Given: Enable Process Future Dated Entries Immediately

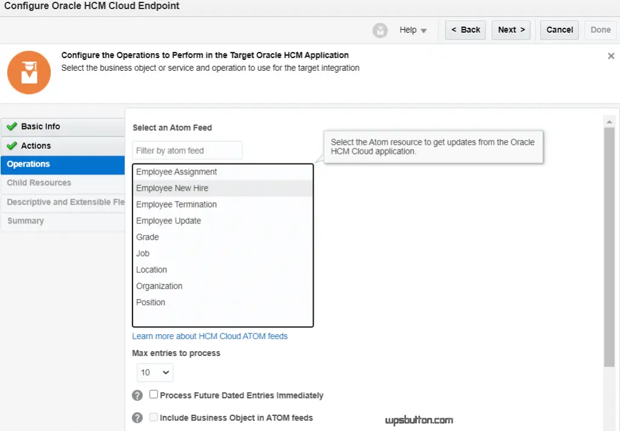Looking at the screenshot, I should (x=153, y=394).
